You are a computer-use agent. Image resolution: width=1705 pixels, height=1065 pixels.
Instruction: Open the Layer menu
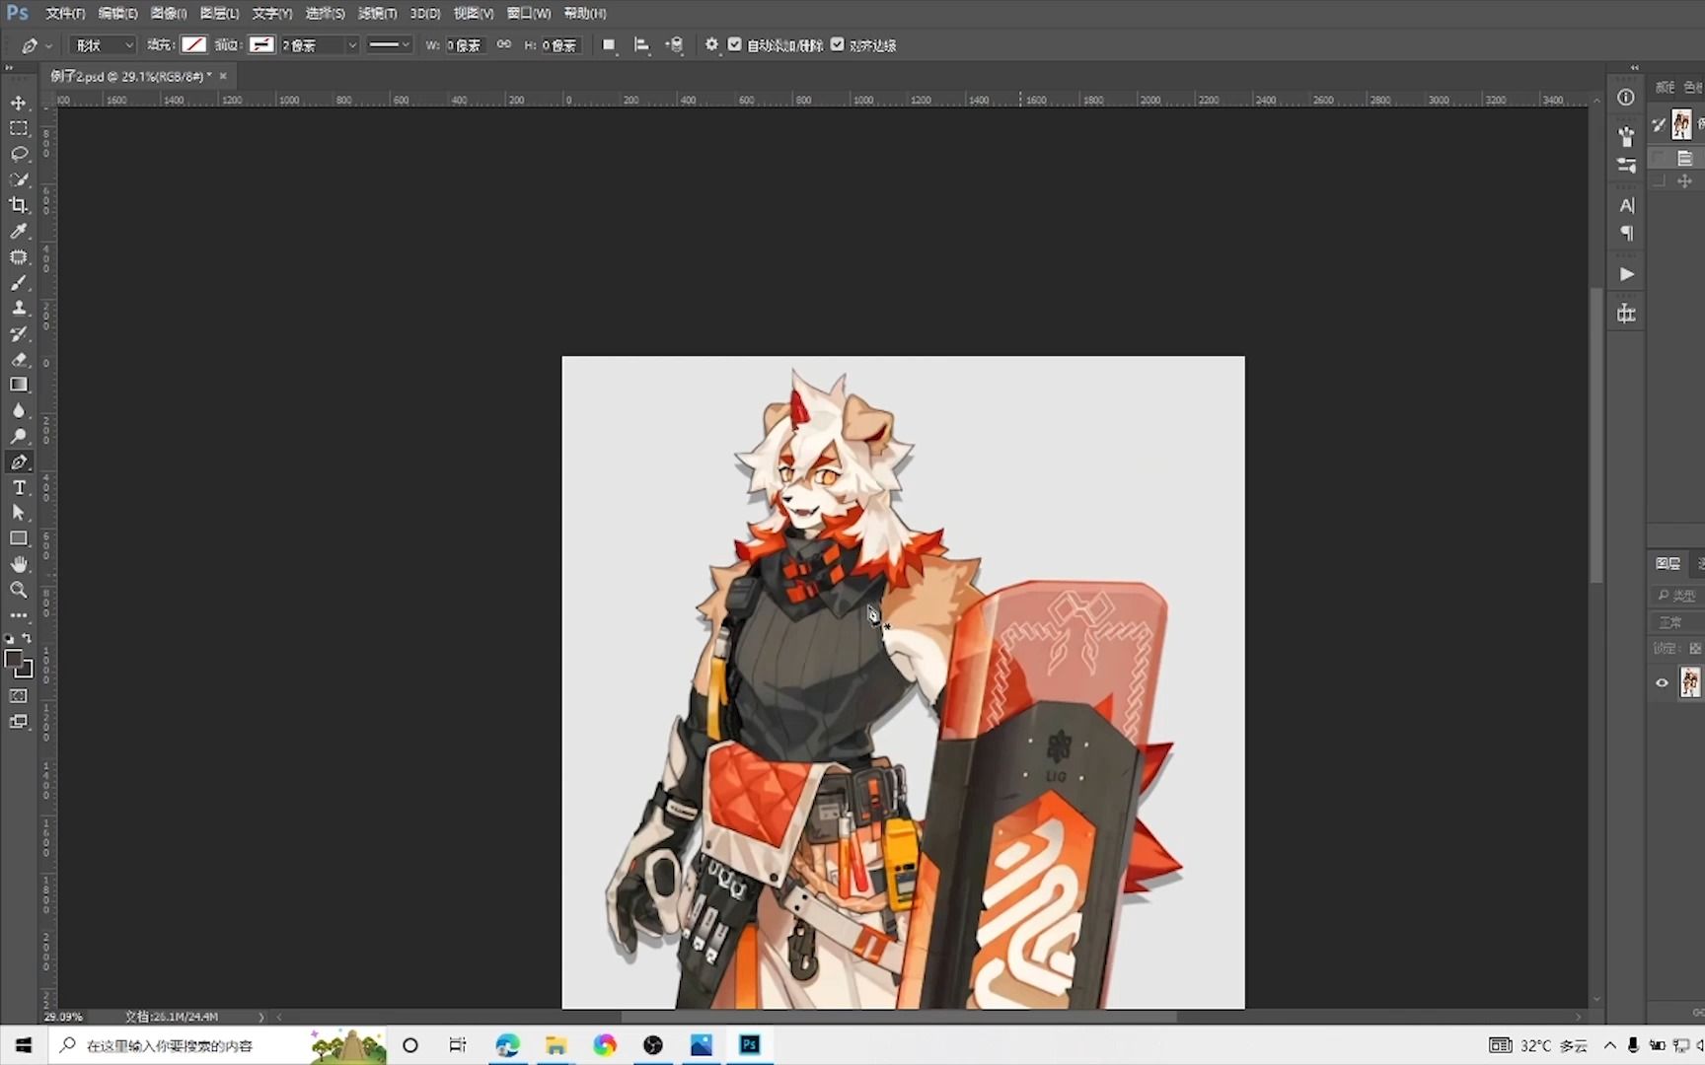pos(219,13)
